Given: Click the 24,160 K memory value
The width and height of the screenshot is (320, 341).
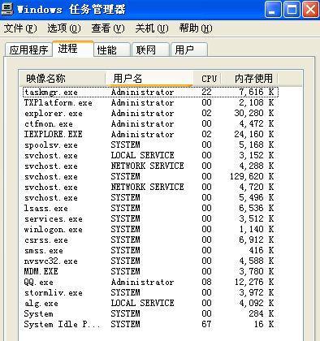Looking at the screenshot, I should tap(254, 134).
